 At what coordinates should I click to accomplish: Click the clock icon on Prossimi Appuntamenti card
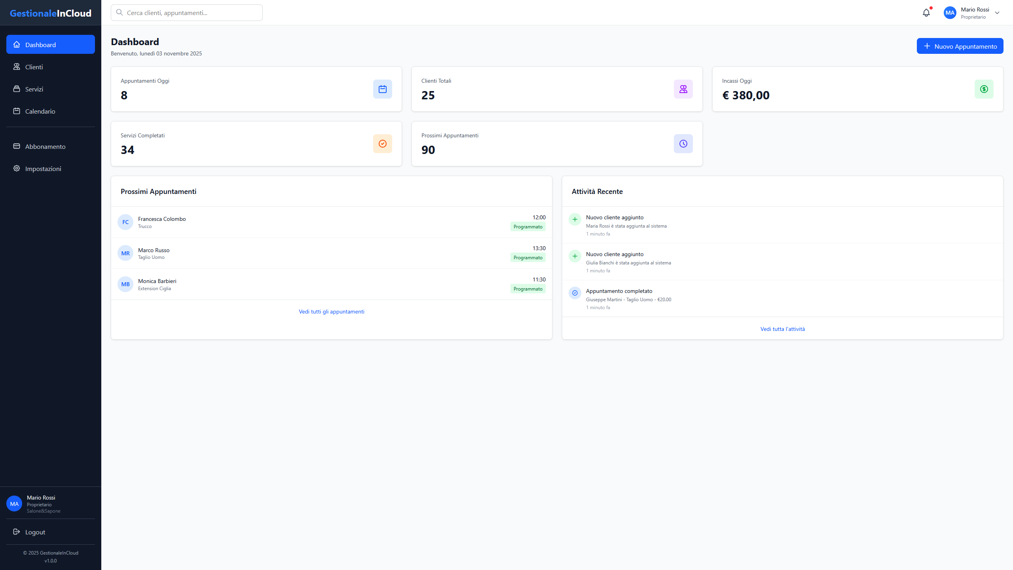tap(683, 143)
